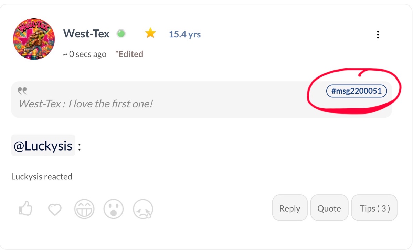Open the #msg2200051 message link
The width and height of the screenshot is (413, 252).
[x=357, y=91]
